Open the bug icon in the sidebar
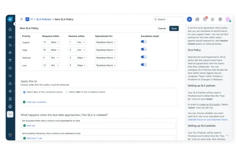This screenshot has width=238, height=155. pyautogui.click(x=10, y=52)
